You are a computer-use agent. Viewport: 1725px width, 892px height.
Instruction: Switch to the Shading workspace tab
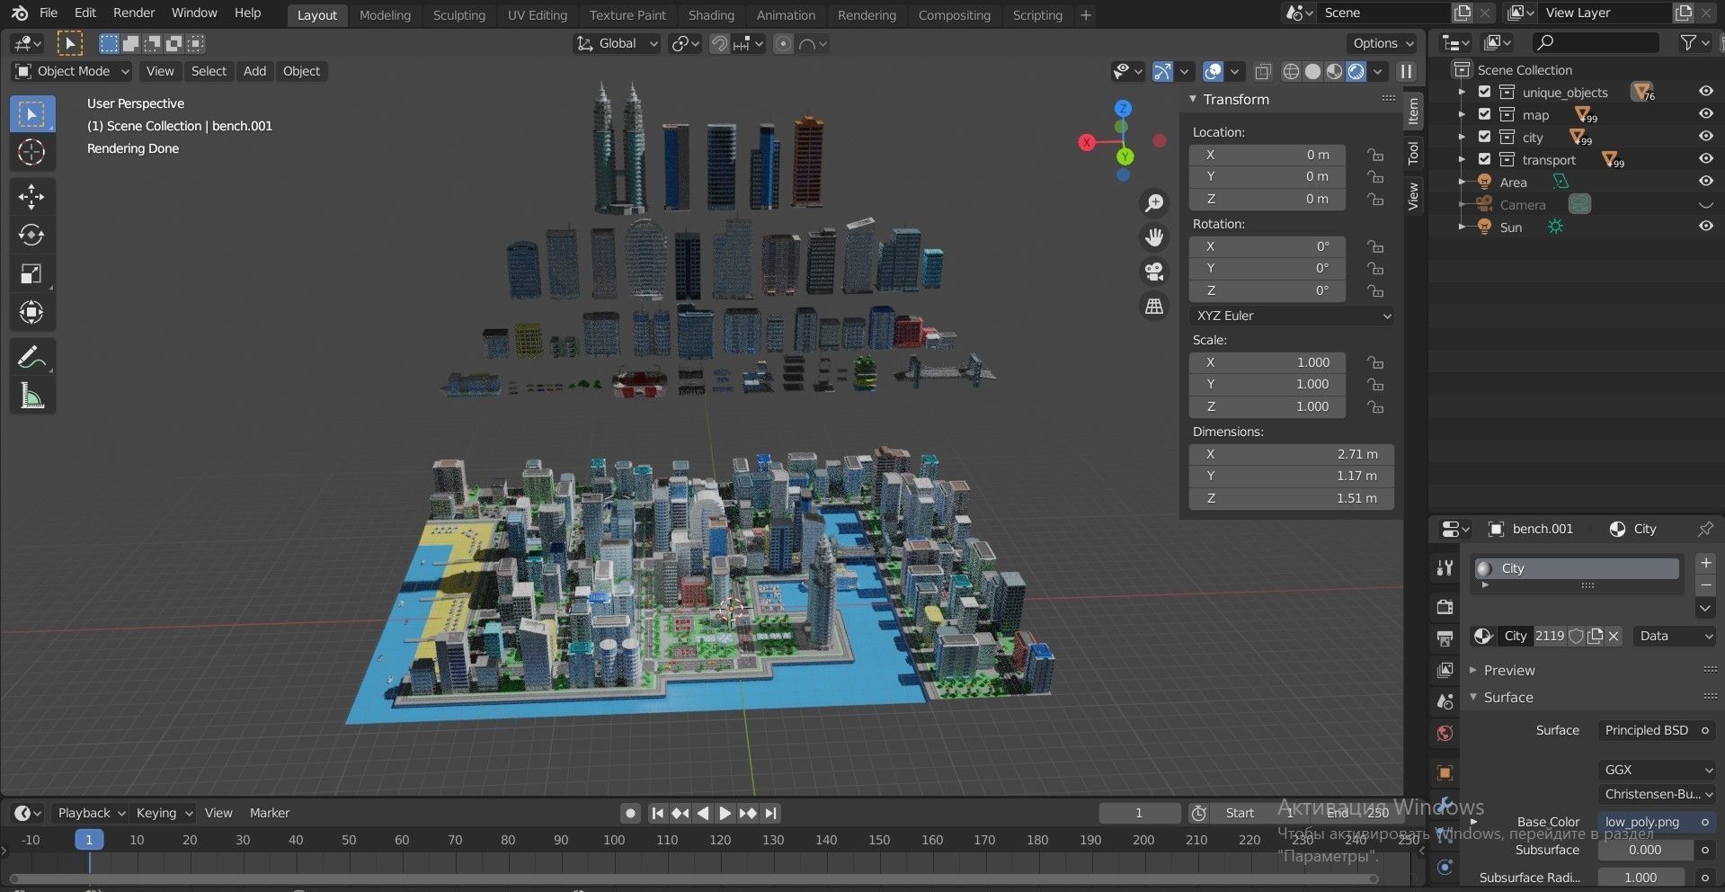click(711, 15)
